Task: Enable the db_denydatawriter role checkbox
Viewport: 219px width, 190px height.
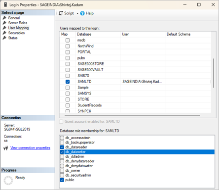Action: (62, 166)
